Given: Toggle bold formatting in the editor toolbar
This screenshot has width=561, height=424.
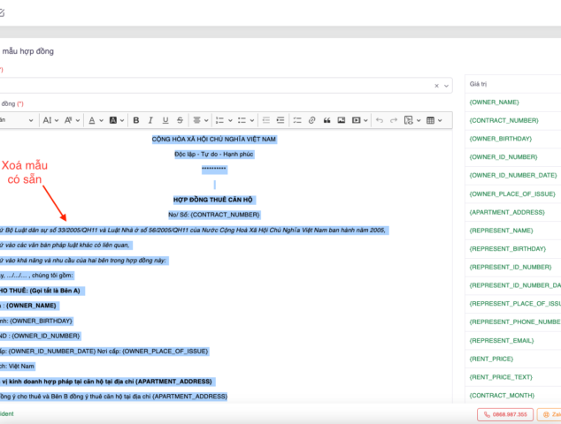Looking at the screenshot, I should coord(136,120).
